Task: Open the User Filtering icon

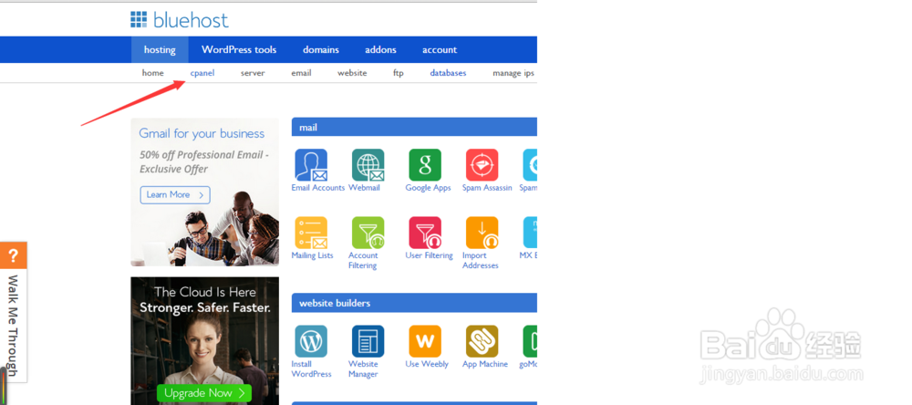Action: click(x=425, y=233)
